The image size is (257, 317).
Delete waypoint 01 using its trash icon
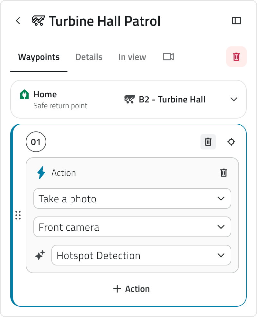point(208,142)
